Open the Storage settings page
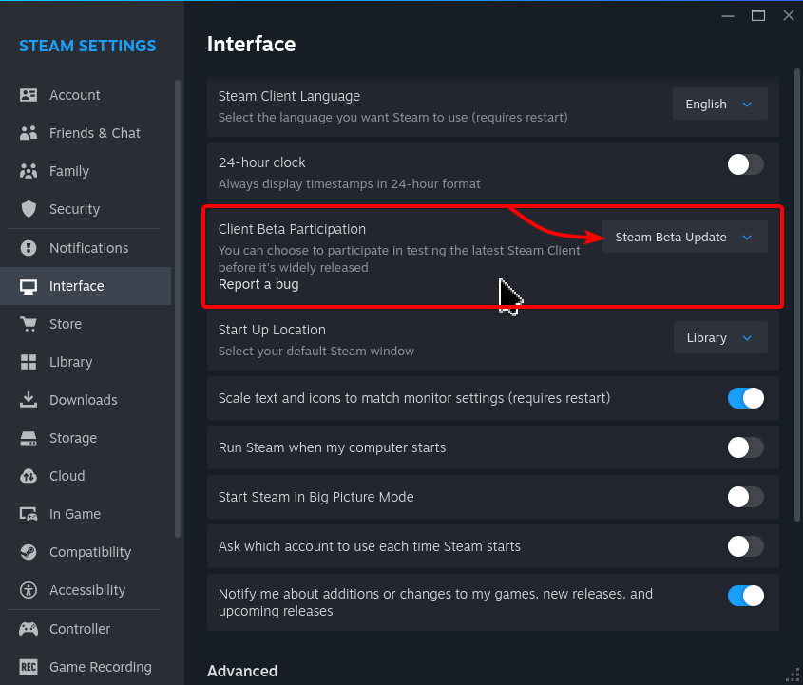 pos(86,438)
